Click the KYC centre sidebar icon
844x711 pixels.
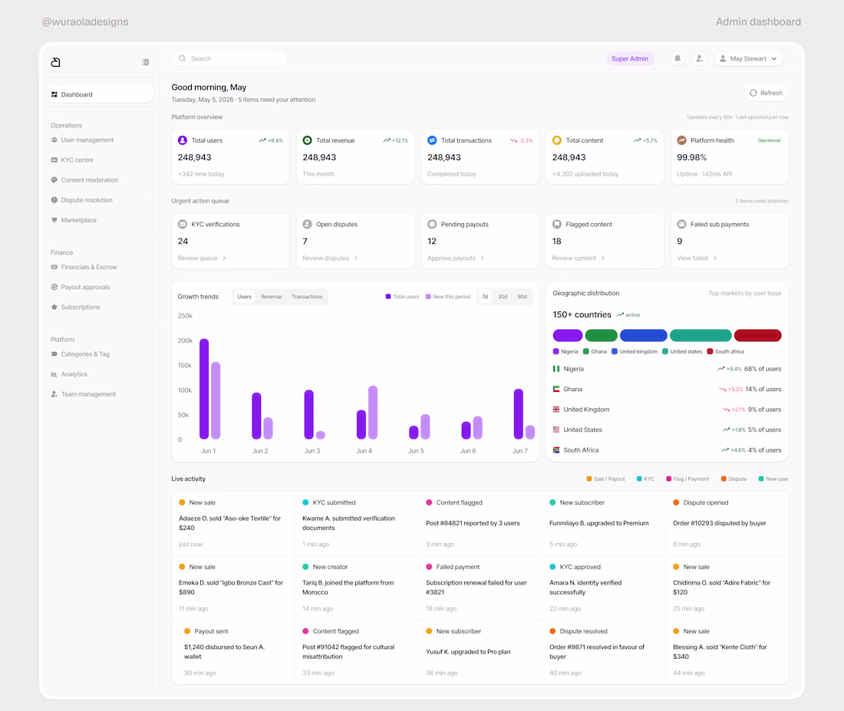click(x=54, y=160)
